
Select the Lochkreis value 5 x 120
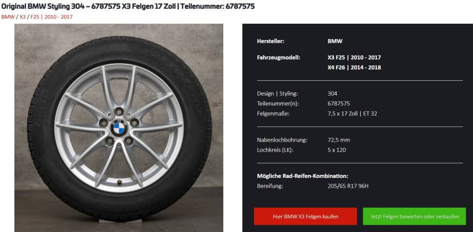[337, 150]
